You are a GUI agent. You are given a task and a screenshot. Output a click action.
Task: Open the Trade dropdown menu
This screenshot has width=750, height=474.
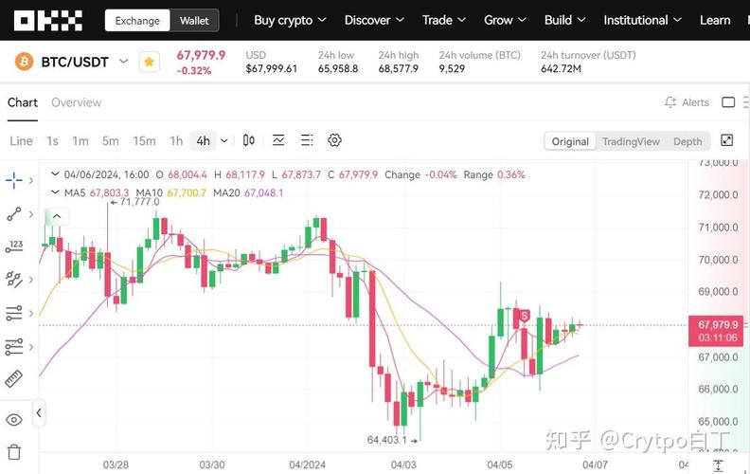pyautogui.click(x=445, y=20)
